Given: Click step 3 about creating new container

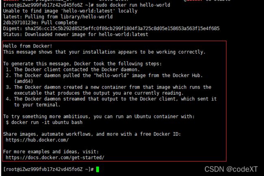Looking at the screenshot, I should (x=108, y=90).
